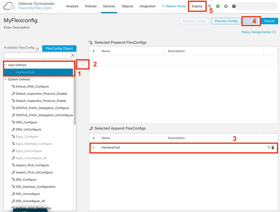Select Default_Inspection_Protocol_Enable
The image size is (280, 212).
click(41, 101)
